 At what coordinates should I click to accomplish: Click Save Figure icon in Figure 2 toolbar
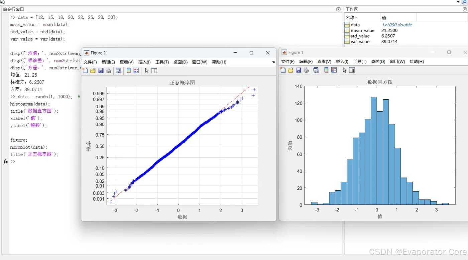coord(101,70)
